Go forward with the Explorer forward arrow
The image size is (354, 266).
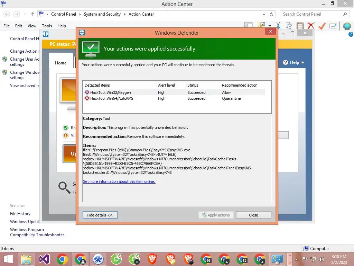coord(17,14)
